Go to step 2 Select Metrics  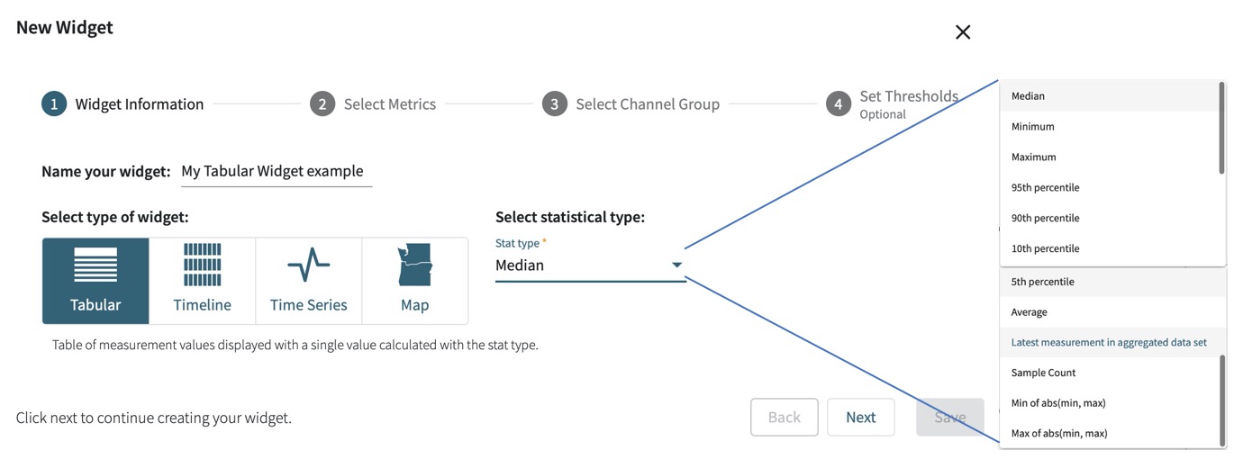click(x=373, y=104)
